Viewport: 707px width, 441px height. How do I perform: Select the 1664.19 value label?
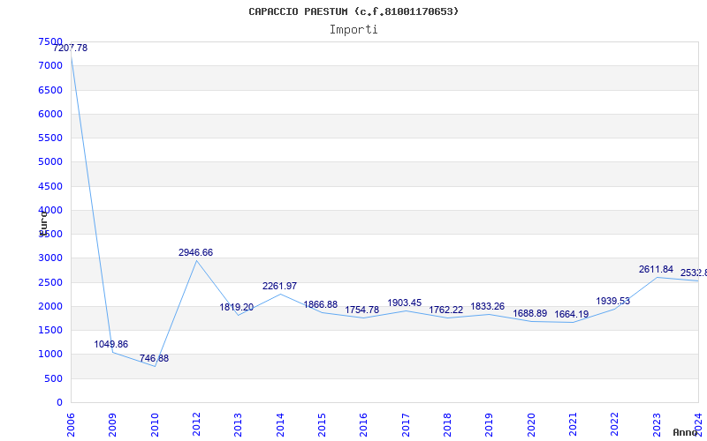click(x=572, y=314)
